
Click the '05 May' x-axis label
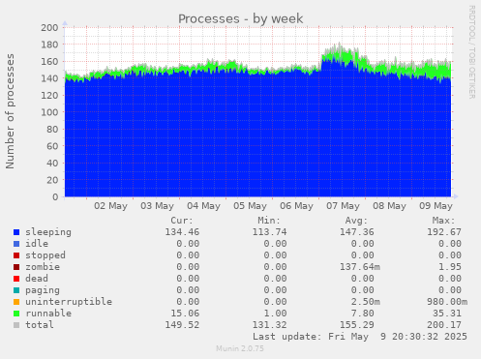(x=250, y=206)
